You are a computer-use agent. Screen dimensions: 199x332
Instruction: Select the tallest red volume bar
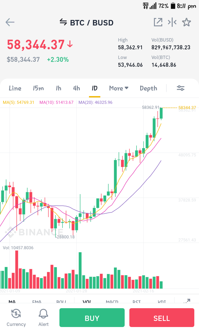pos(17,269)
